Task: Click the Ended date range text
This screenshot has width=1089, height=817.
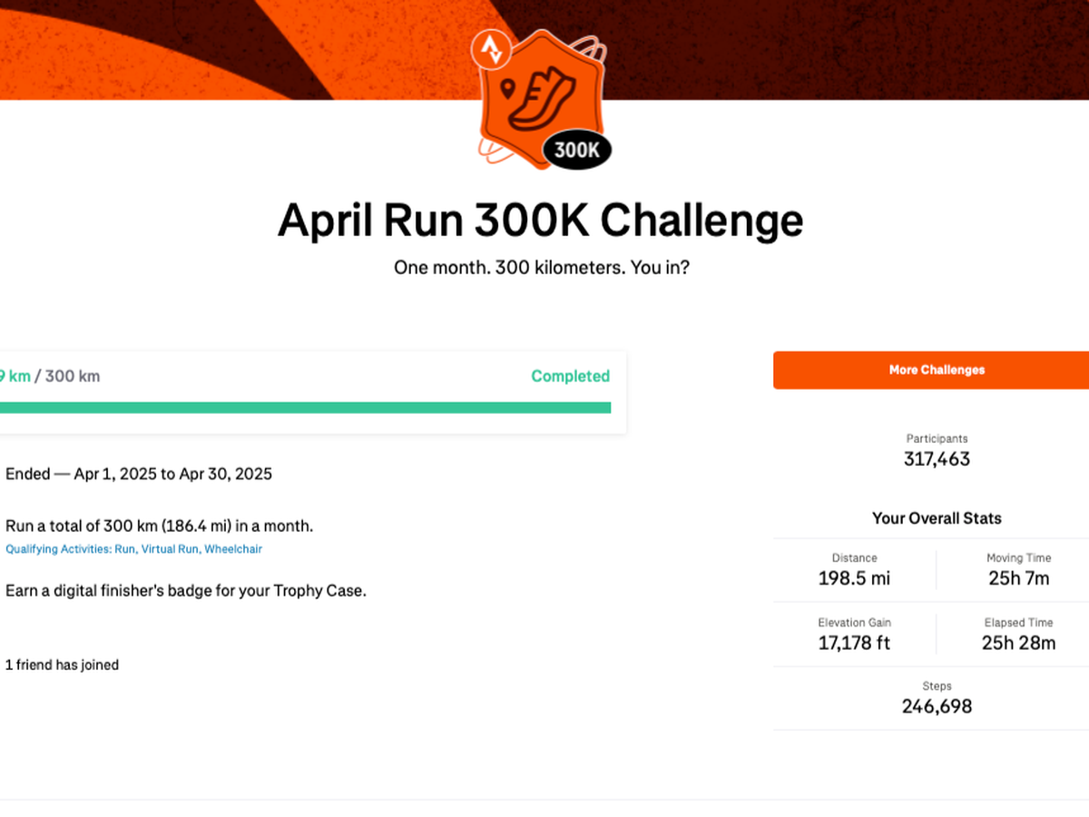Action: coord(139,474)
